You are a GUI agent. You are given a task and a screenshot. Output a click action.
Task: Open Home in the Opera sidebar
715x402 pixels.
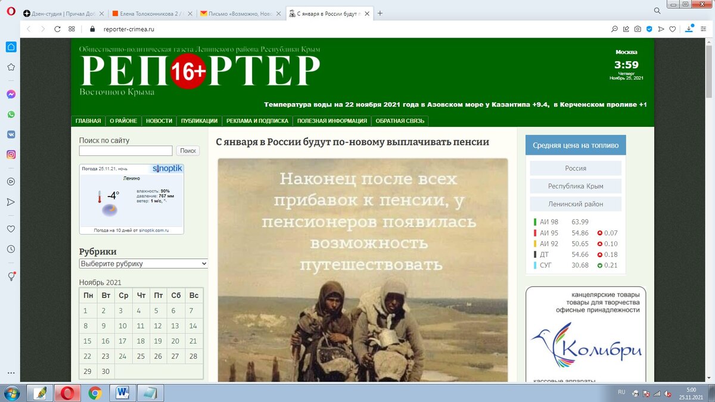click(11, 47)
